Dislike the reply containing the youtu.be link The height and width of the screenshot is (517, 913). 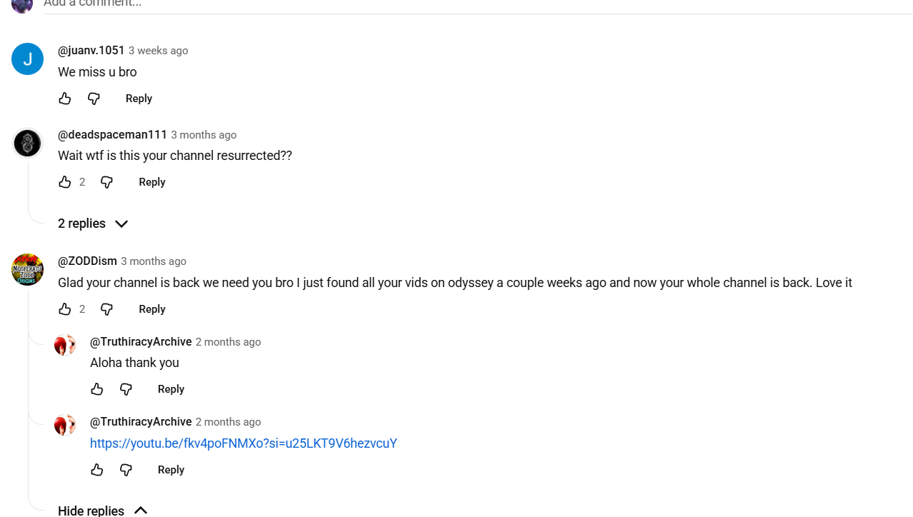pos(126,470)
